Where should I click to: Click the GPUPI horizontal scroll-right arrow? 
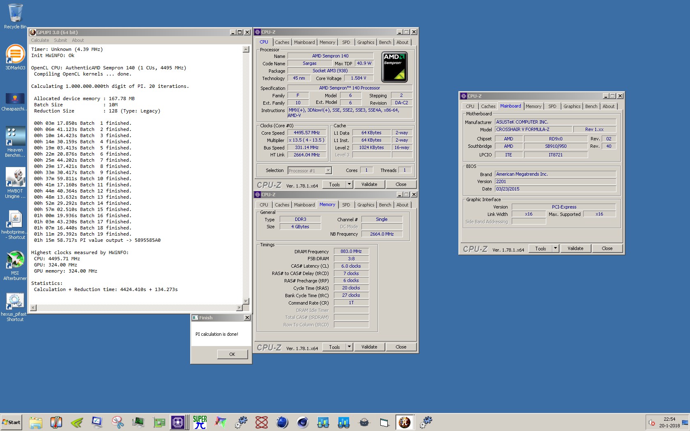pyautogui.click(x=239, y=308)
